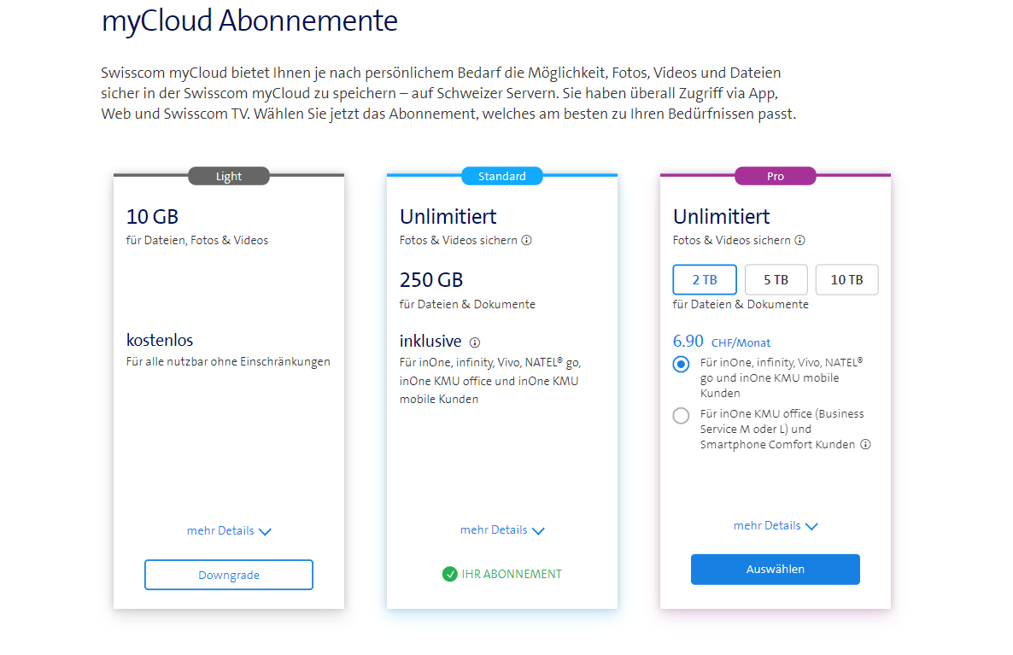Select radio for inOne, infinity, Vivo, NATEL go customers
This screenshot has width=1013, height=655.
coord(681,365)
